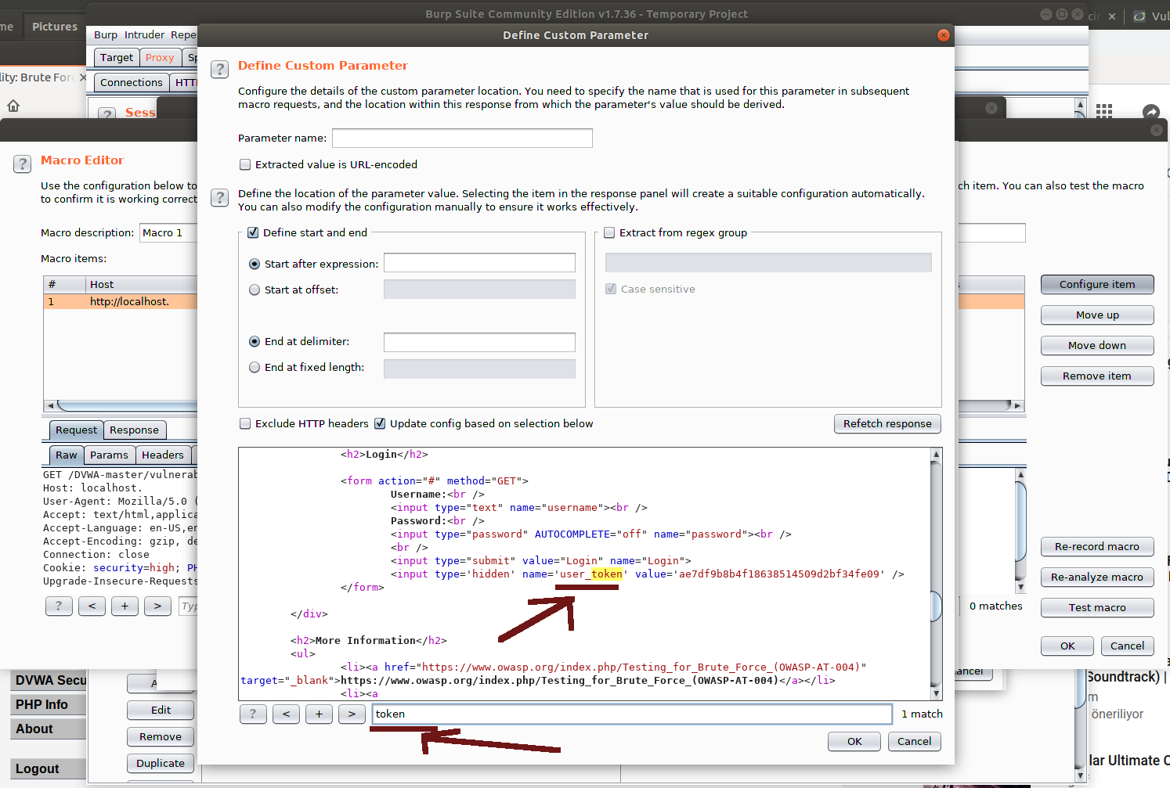Screen dimensions: 1170x788
Task: Open Connections sub-tab
Action: 132,82
